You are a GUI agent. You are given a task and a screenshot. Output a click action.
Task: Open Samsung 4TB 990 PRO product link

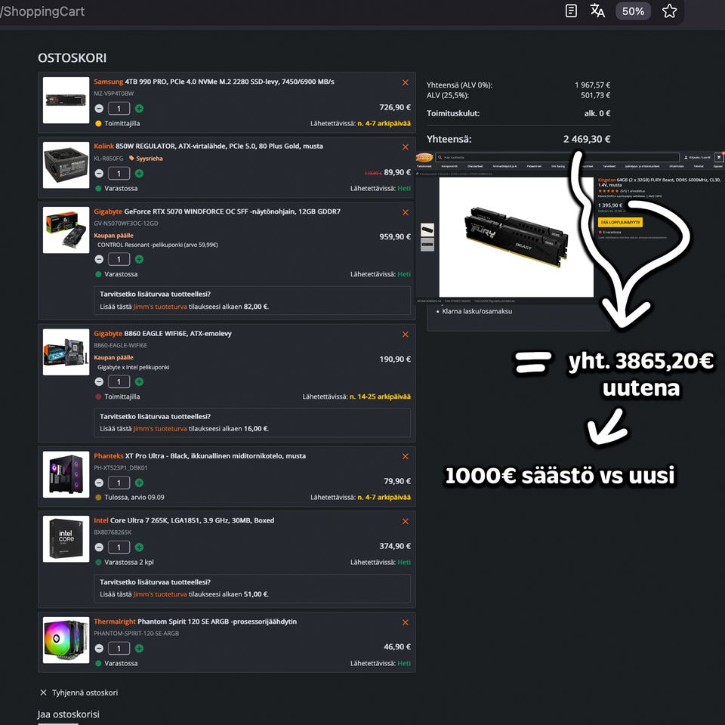214,82
